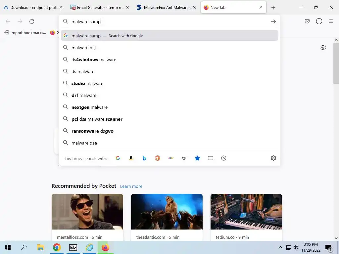Search this time with eBay icon
Screen dimensions: 339x254
[x=171, y=158]
